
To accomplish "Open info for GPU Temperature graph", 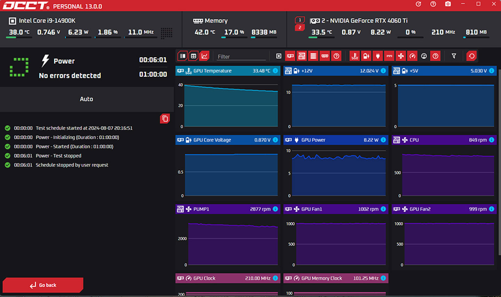I will [275, 71].
